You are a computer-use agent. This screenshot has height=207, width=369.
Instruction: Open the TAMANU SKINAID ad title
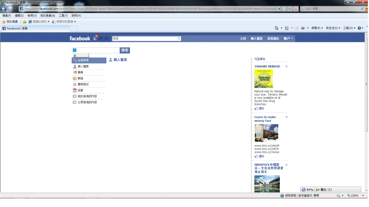[267, 66]
